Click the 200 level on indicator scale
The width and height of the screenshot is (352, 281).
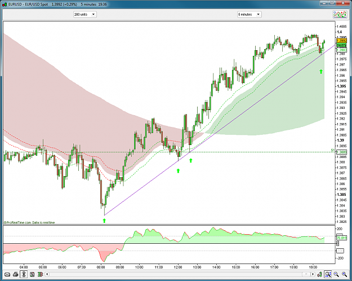340,229
